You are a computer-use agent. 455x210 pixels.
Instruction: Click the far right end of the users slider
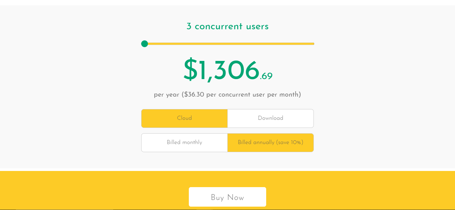coord(313,44)
